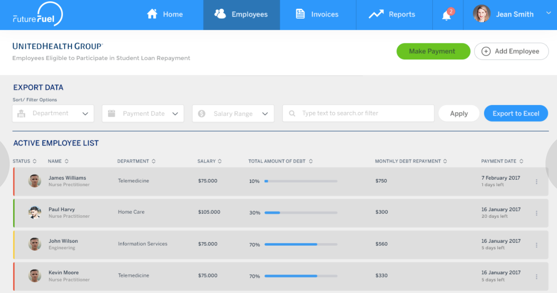This screenshot has width=557, height=293.
Task: Open the Reports tab
Action: [394, 15]
